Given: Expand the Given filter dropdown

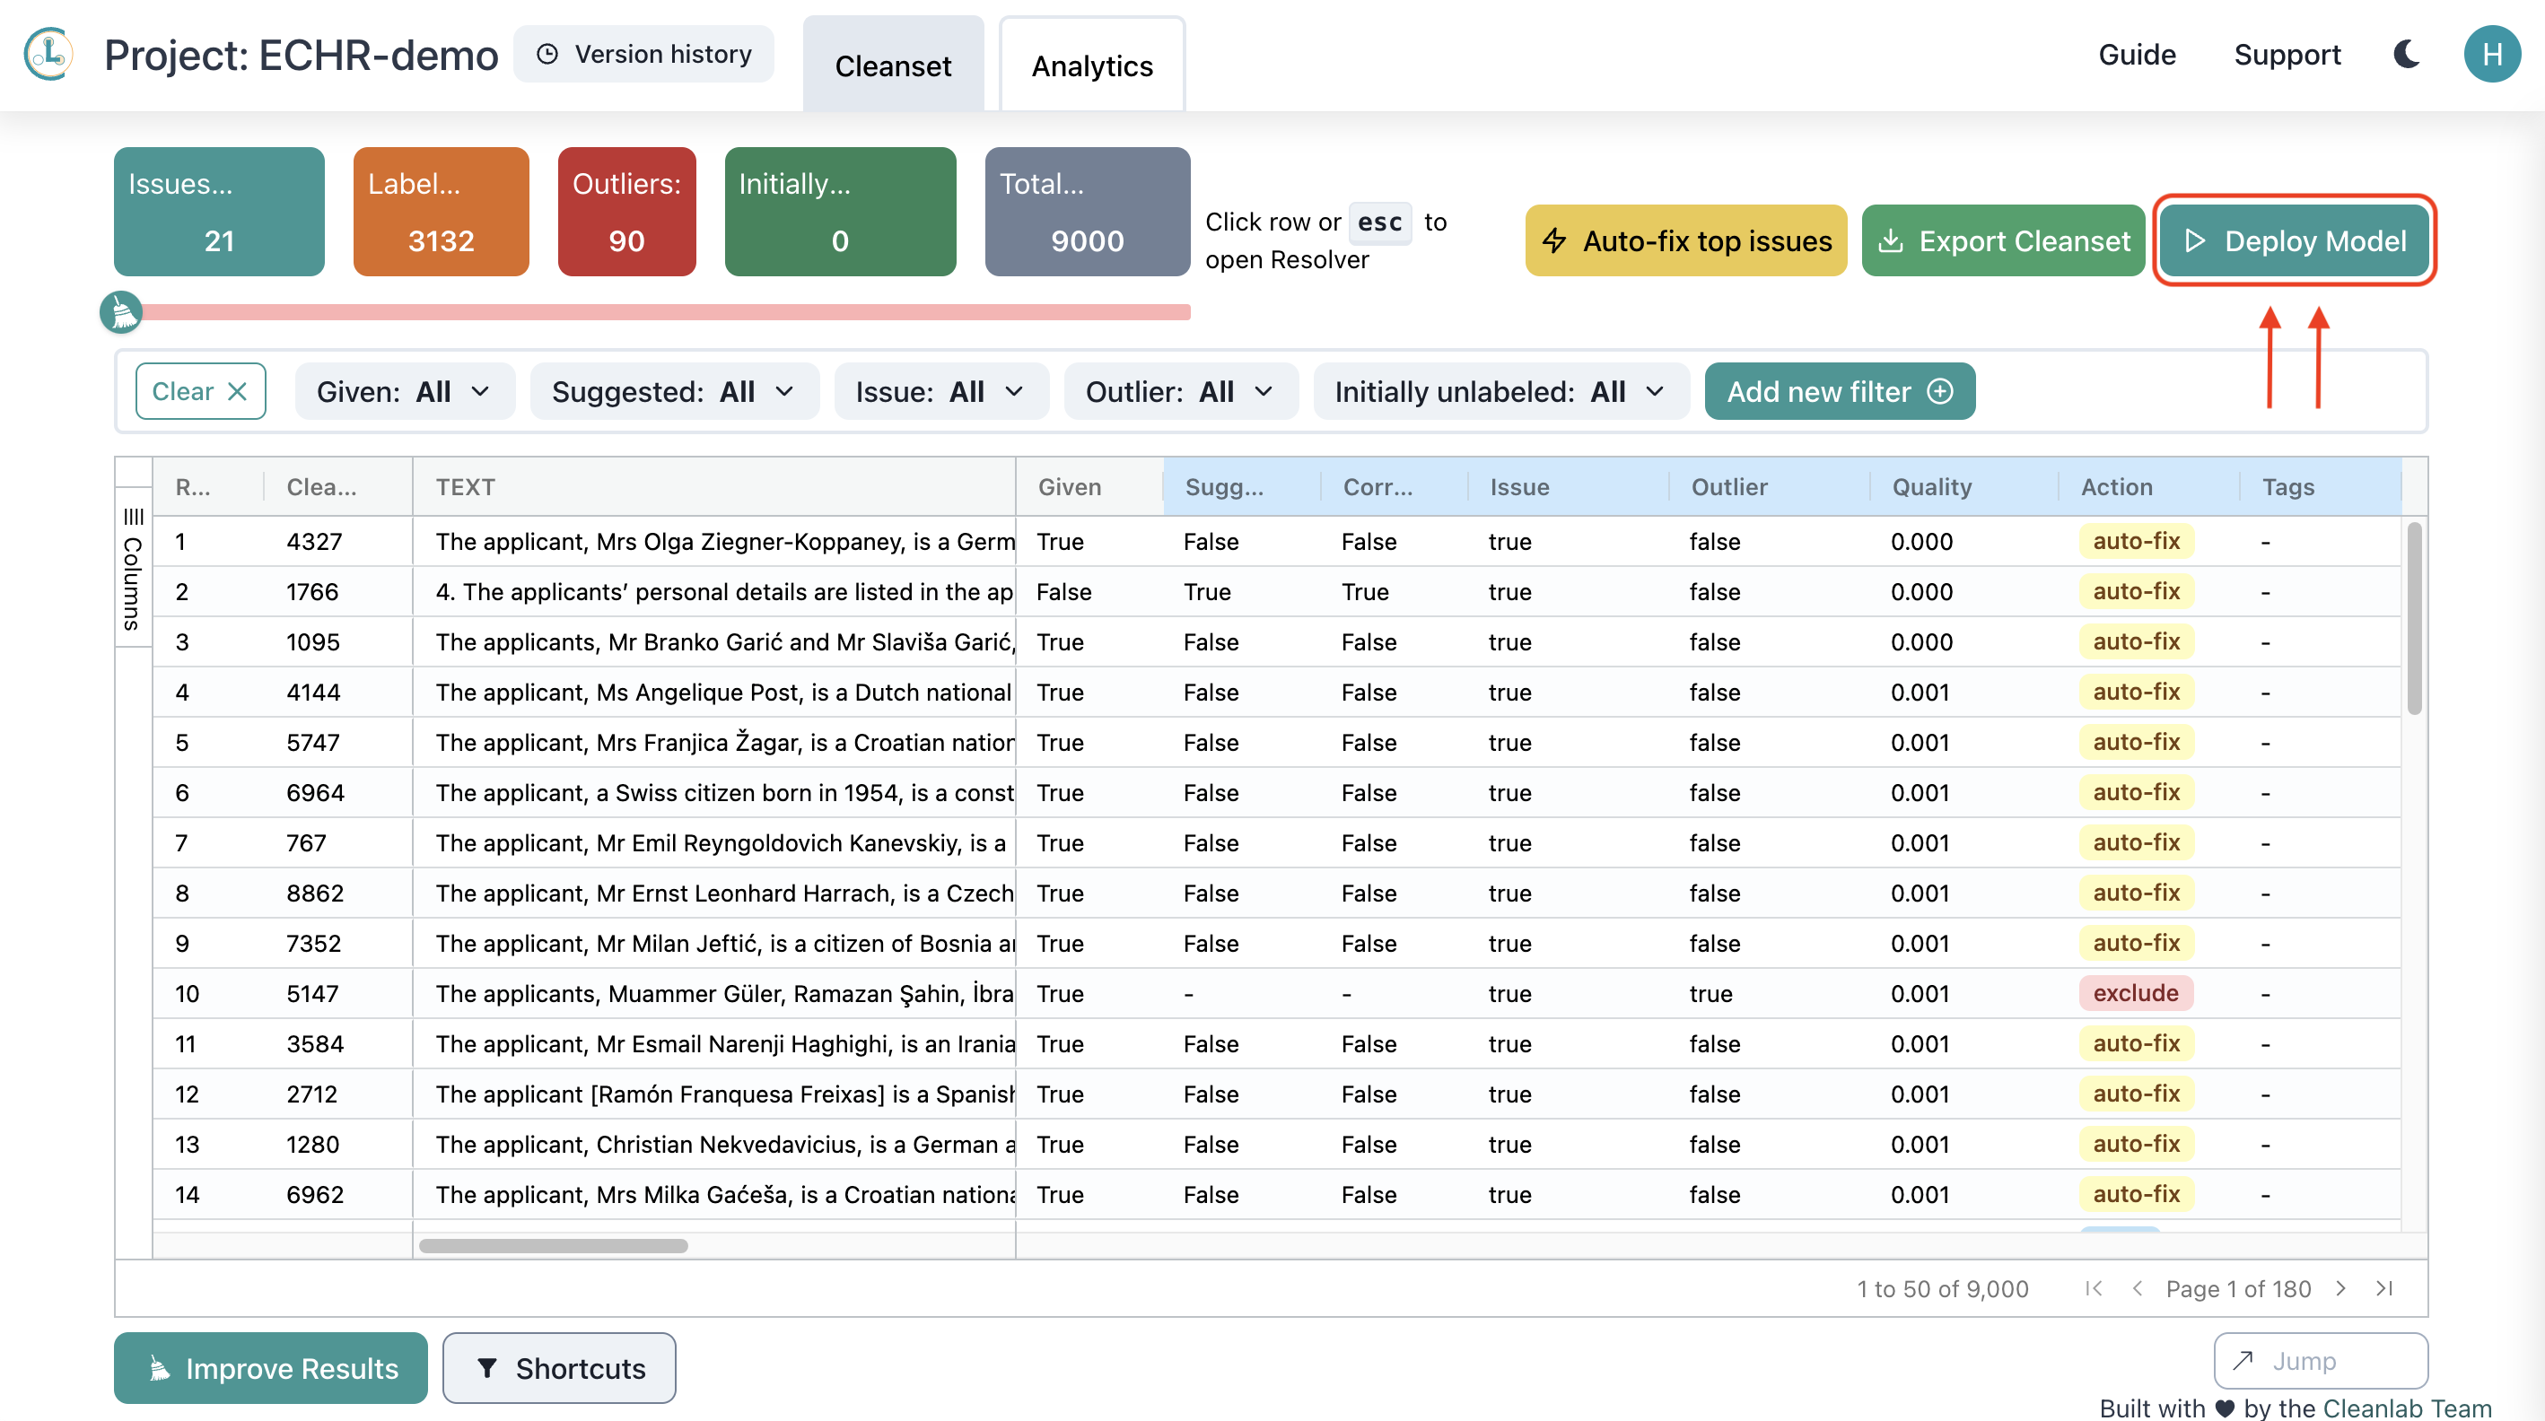Looking at the screenshot, I should pos(404,391).
